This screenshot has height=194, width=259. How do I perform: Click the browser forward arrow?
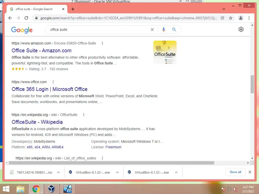18,18
